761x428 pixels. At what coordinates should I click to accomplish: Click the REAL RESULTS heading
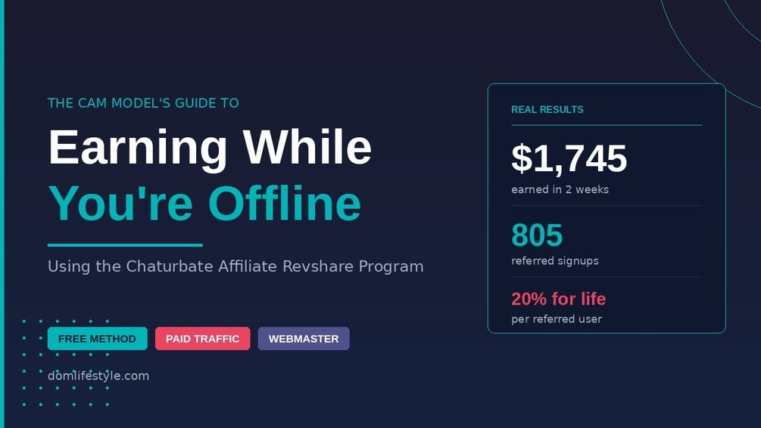pyautogui.click(x=547, y=110)
